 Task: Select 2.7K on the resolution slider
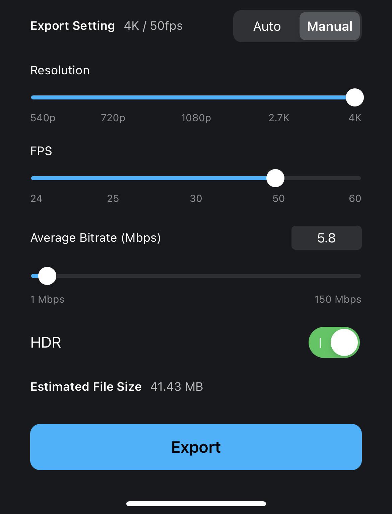pyautogui.click(x=279, y=97)
